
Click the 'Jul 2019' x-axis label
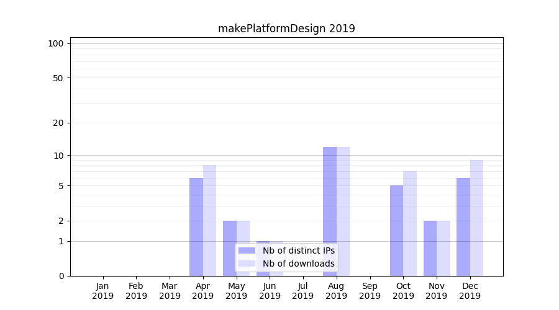[x=303, y=291]
